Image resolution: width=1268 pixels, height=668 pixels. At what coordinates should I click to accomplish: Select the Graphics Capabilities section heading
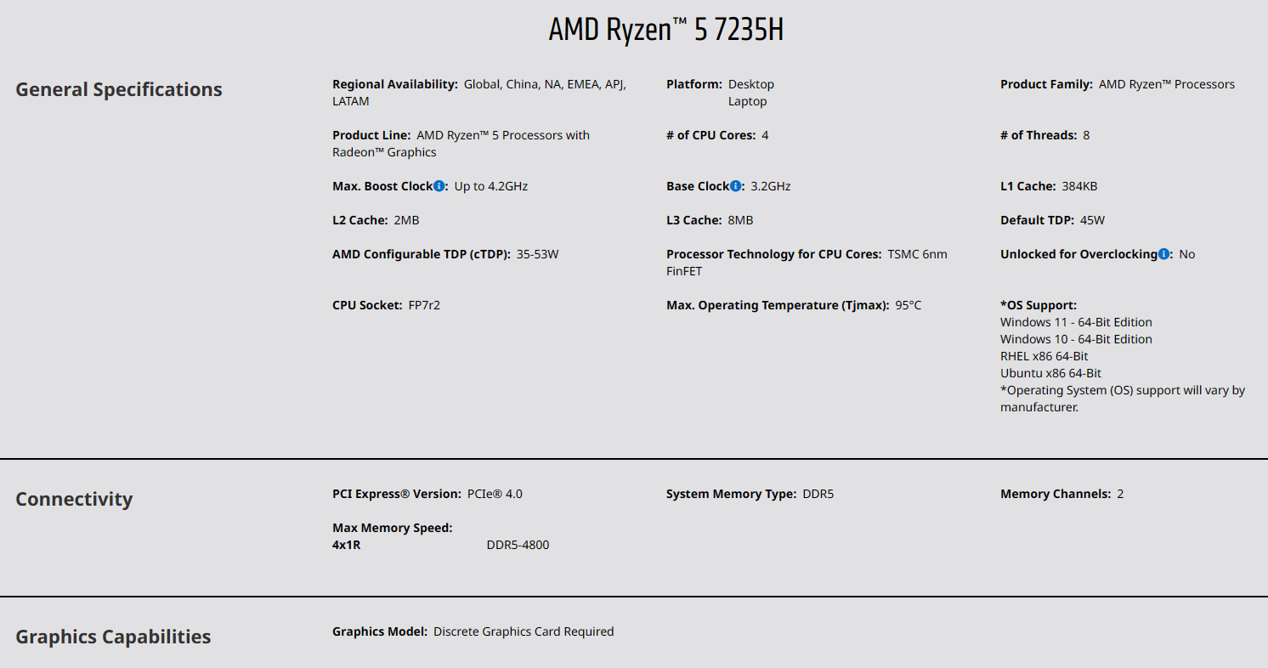point(113,637)
